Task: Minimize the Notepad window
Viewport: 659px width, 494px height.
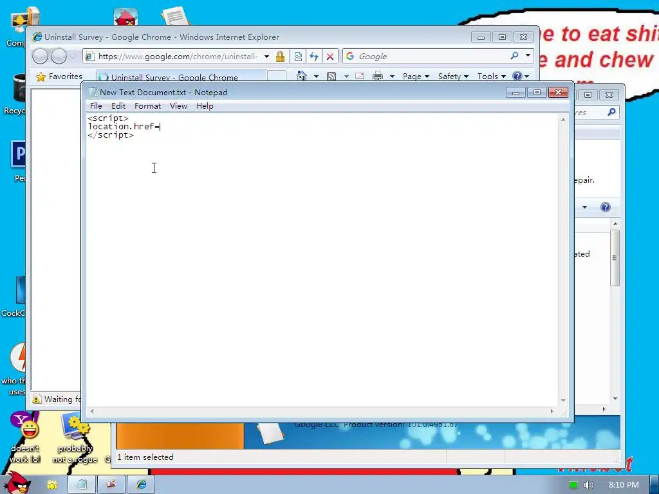Action: 515,93
